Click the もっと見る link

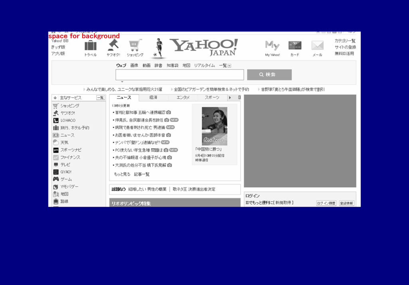pyautogui.click(x=122, y=174)
